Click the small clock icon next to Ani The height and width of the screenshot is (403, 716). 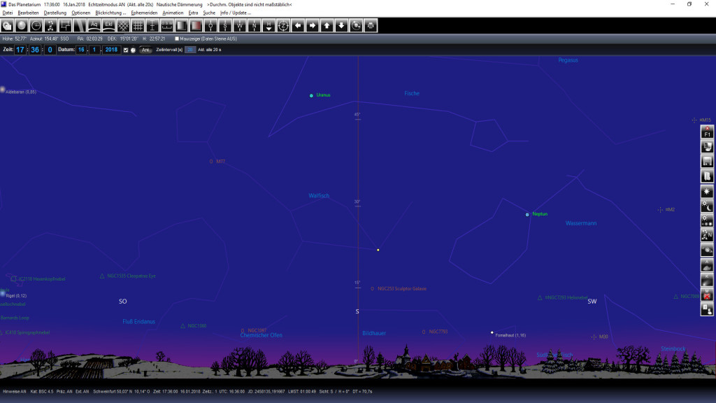[x=134, y=50]
